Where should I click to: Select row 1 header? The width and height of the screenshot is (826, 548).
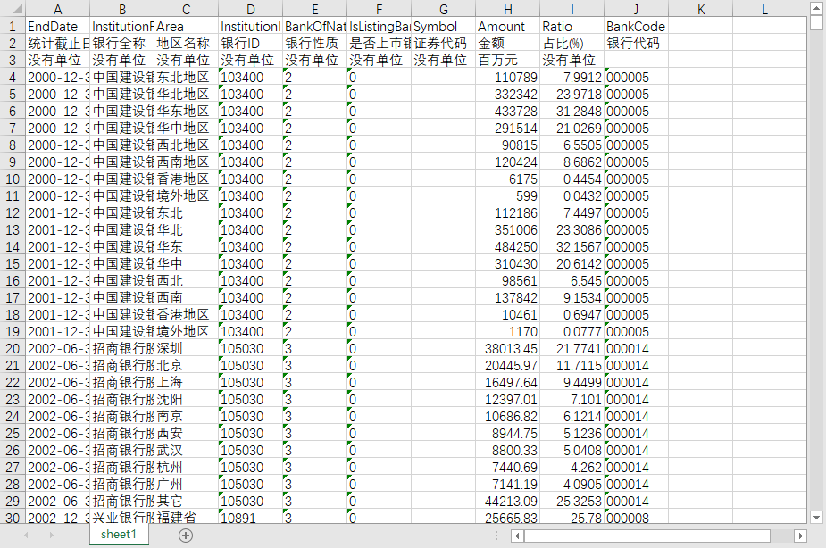tap(13, 26)
